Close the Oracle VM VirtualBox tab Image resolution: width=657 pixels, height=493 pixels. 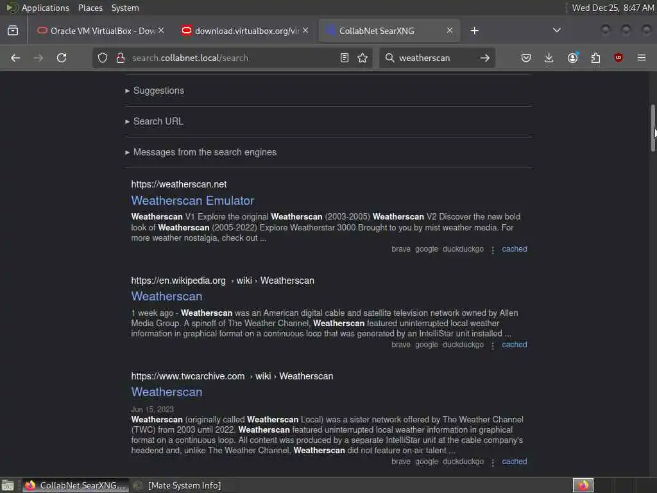click(161, 30)
